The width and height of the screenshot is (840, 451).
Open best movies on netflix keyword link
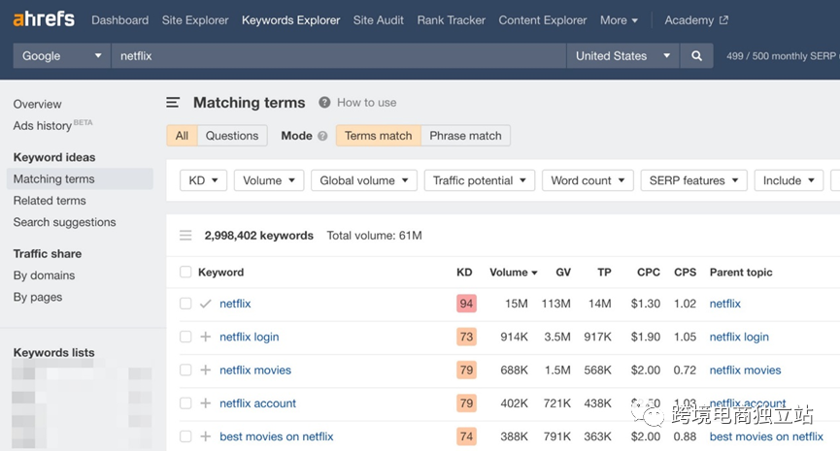277,436
